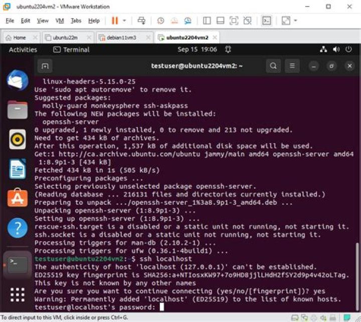Click the VMware status bar message icon
Screen dimensions: 361x322
pyautogui.click(x=347, y=317)
